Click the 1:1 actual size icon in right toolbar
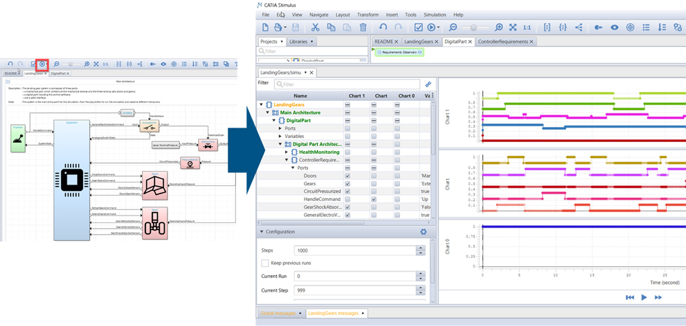 click(527, 27)
